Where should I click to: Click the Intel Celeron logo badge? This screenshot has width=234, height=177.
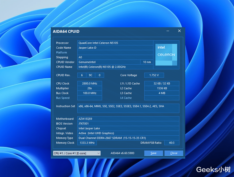click(166, 55)
